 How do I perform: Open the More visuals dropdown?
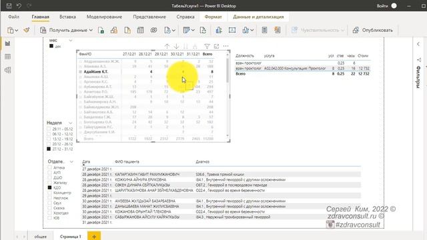click(x=252, y=30)
